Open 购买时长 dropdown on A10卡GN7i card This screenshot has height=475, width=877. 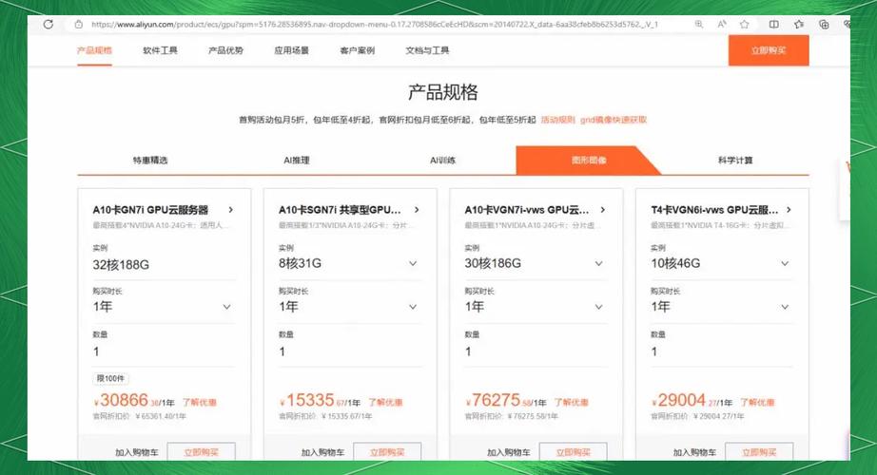coord(164,307)
